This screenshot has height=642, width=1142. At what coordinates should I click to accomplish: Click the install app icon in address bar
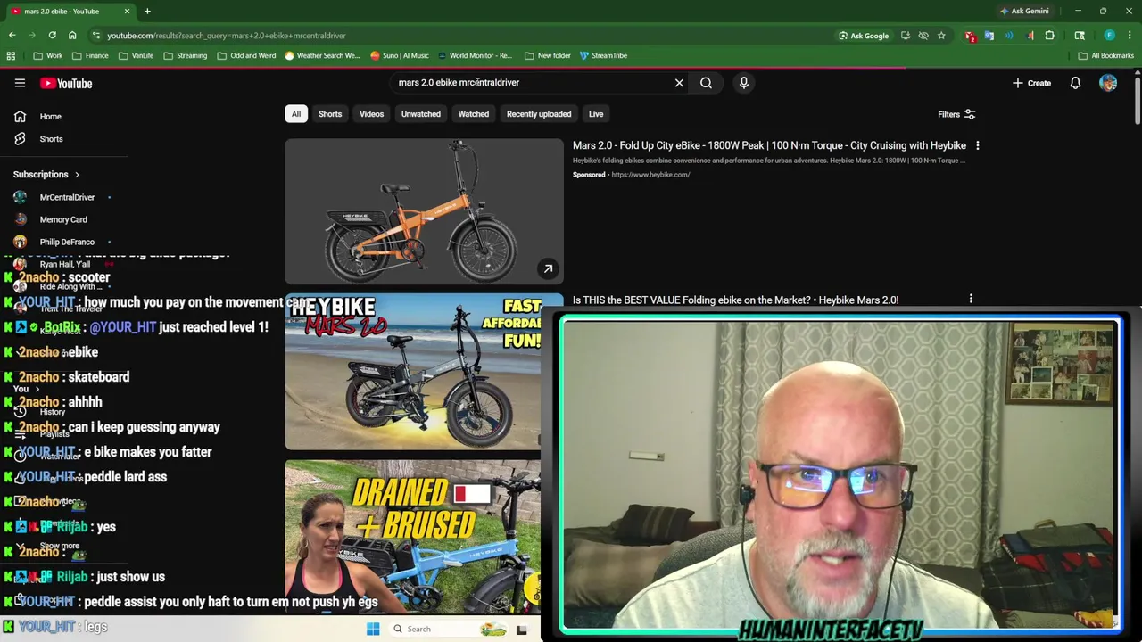click(x=906, y=36)
